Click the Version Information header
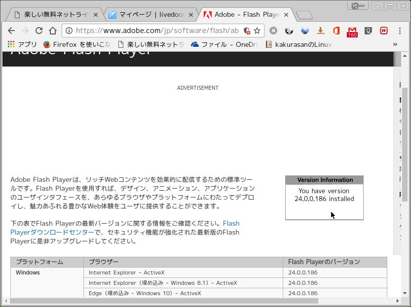Image resolution: width=411 pixels, height=307 pixels. point(325,180)
